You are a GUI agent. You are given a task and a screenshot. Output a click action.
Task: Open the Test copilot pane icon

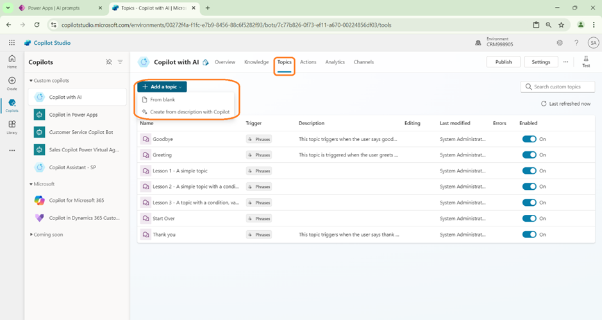[x=585, y=62]
